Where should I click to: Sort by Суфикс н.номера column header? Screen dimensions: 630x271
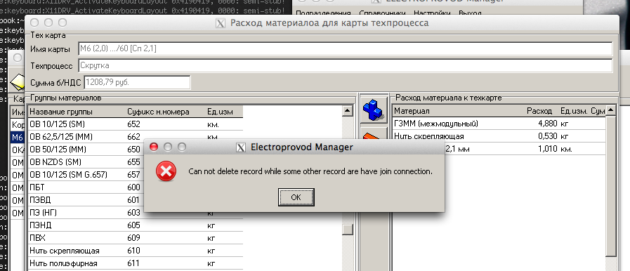[158, 112]
